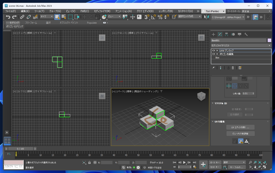Viewport: 275px width, 173px height.
Task: Click the UV エディタを開く button
Action: click(240, 127)
